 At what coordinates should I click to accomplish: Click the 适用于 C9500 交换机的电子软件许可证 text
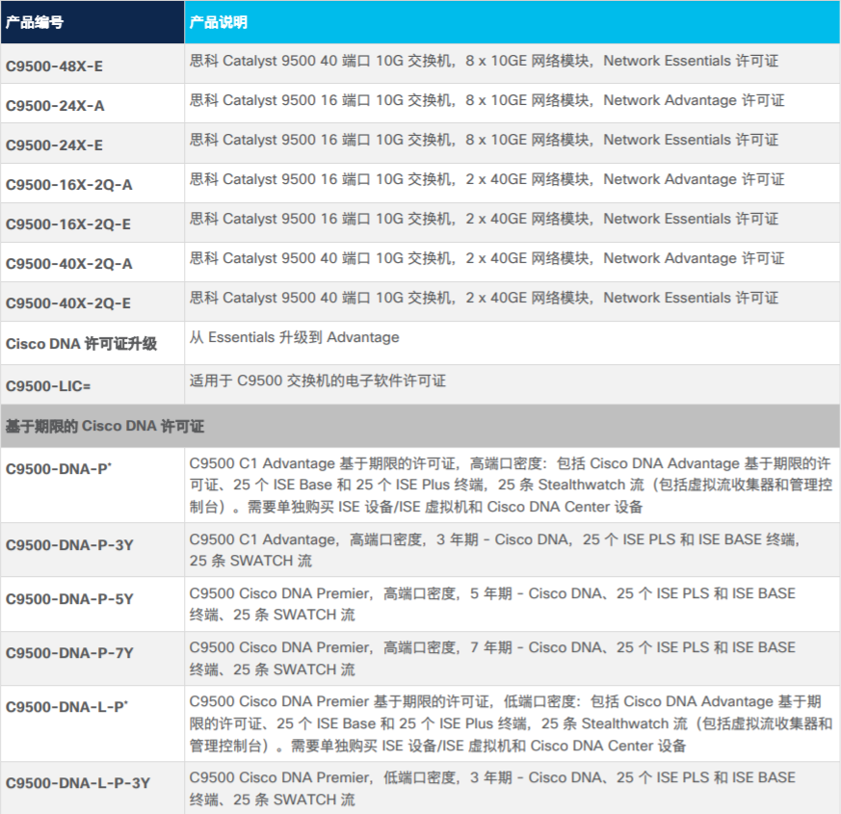pyautogui.click(x=318, y=381)
